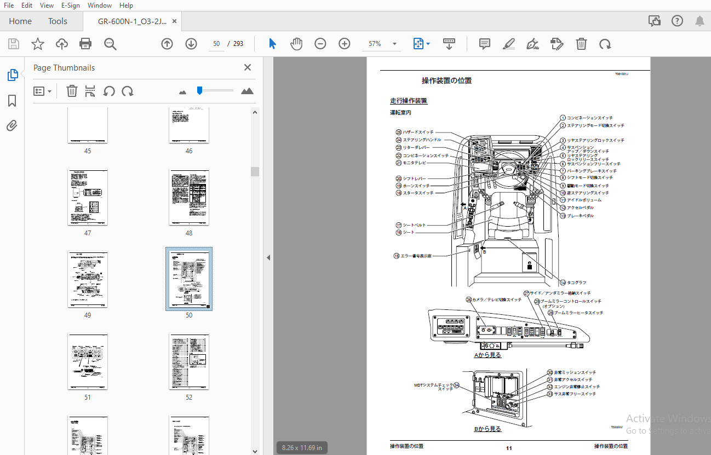Screen dimensions: 711x455
Task: Select the page 52 thumbnail
Action: (x=189, y=361)
